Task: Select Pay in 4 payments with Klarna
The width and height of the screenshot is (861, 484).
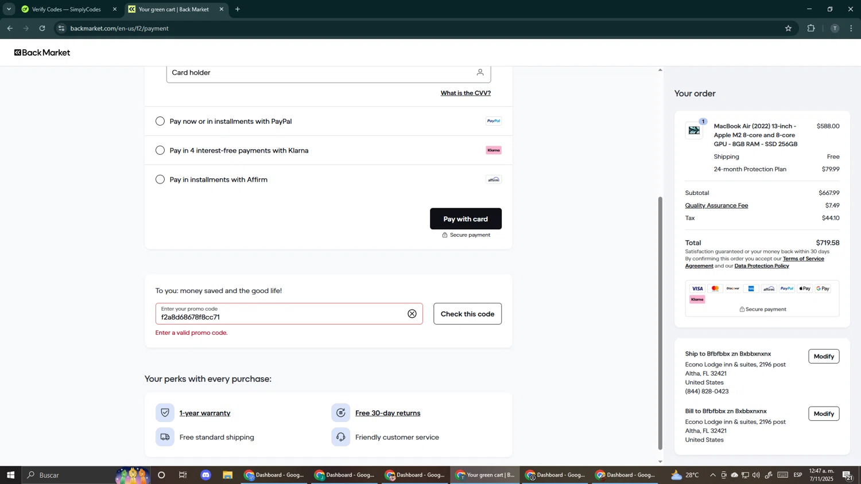Action: 160,150
